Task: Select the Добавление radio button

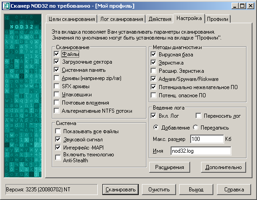Action: point(156,127)
